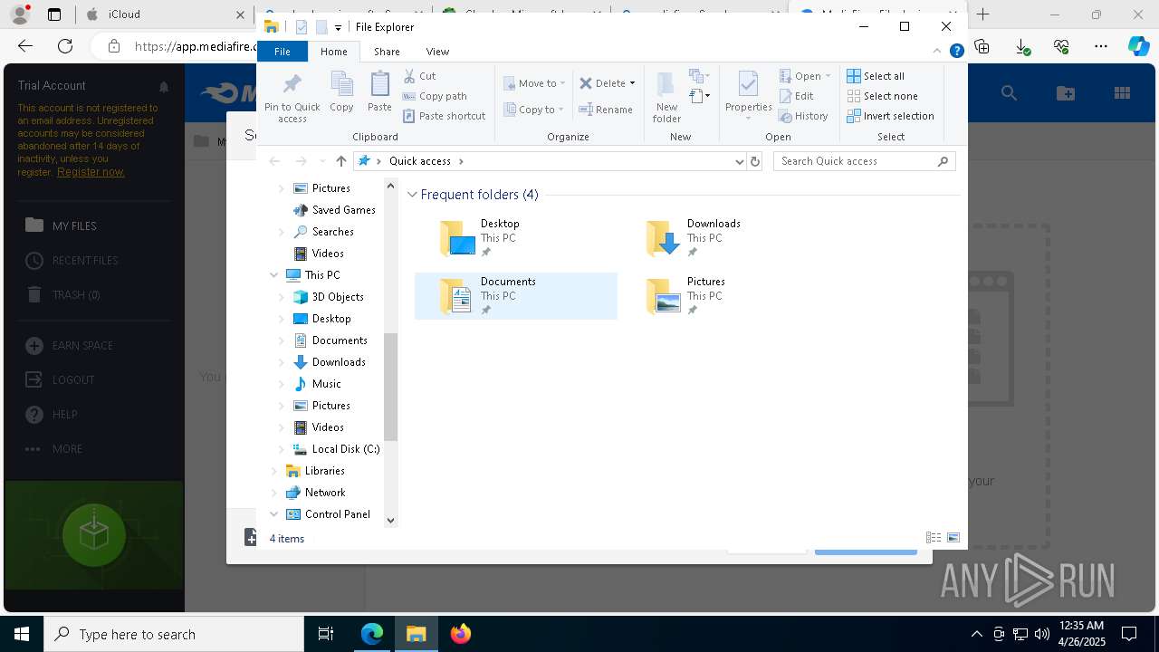
Task: Create a New folder from ribbon
Action: pos(666,97)
